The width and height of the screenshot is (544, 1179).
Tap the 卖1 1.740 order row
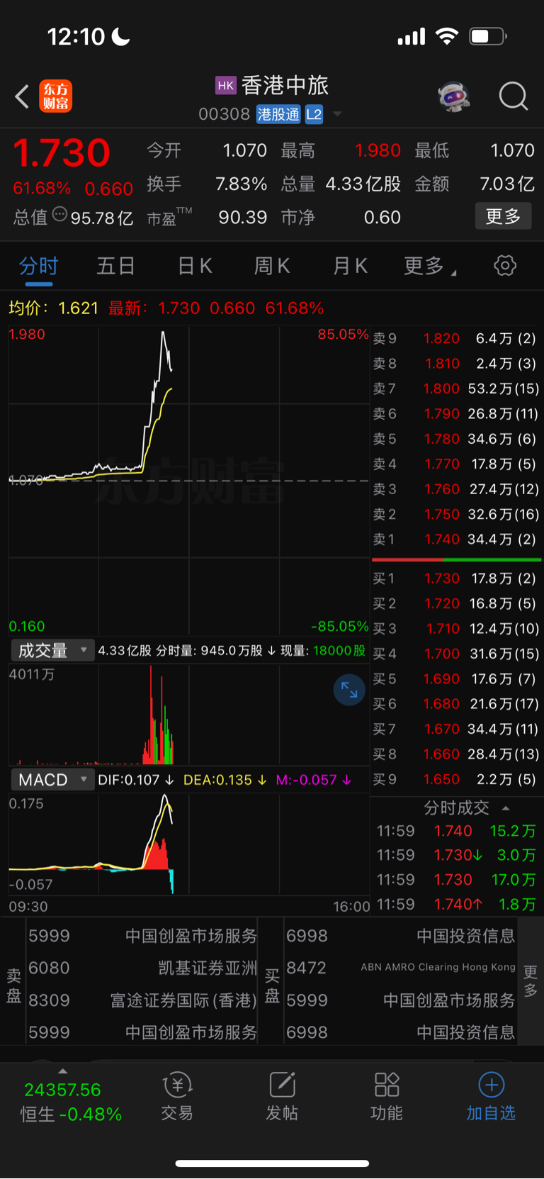point(455,540)
